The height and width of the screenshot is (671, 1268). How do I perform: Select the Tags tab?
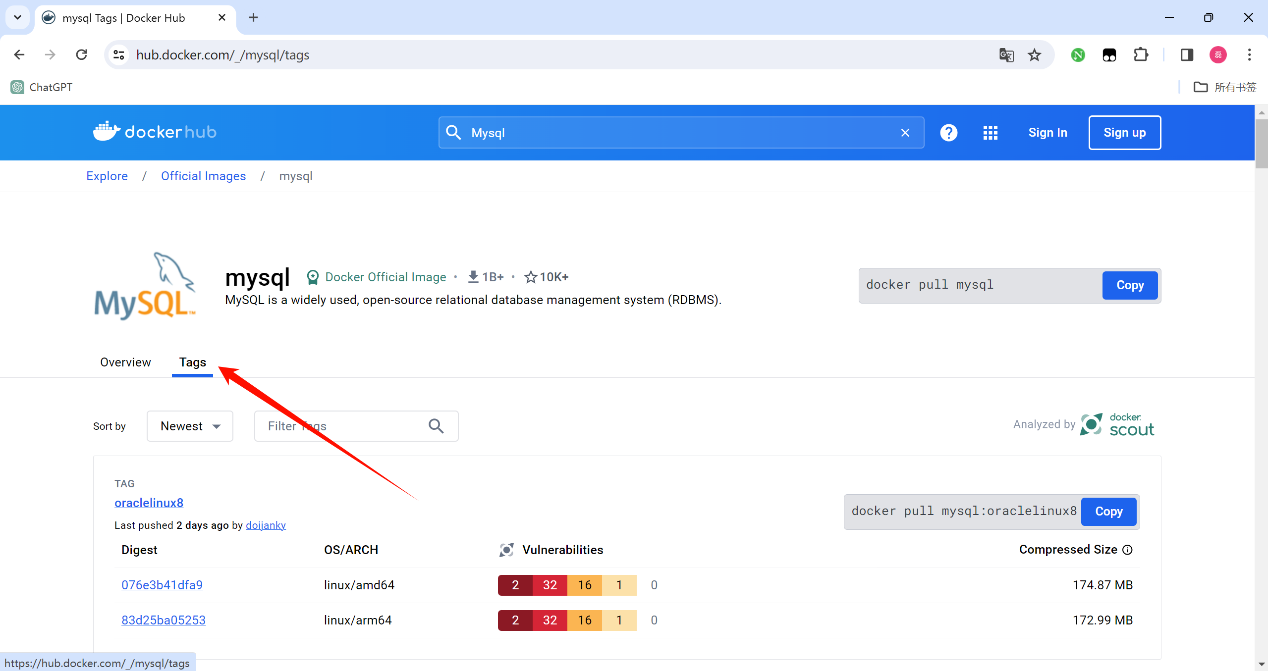[x=192, y=362]
